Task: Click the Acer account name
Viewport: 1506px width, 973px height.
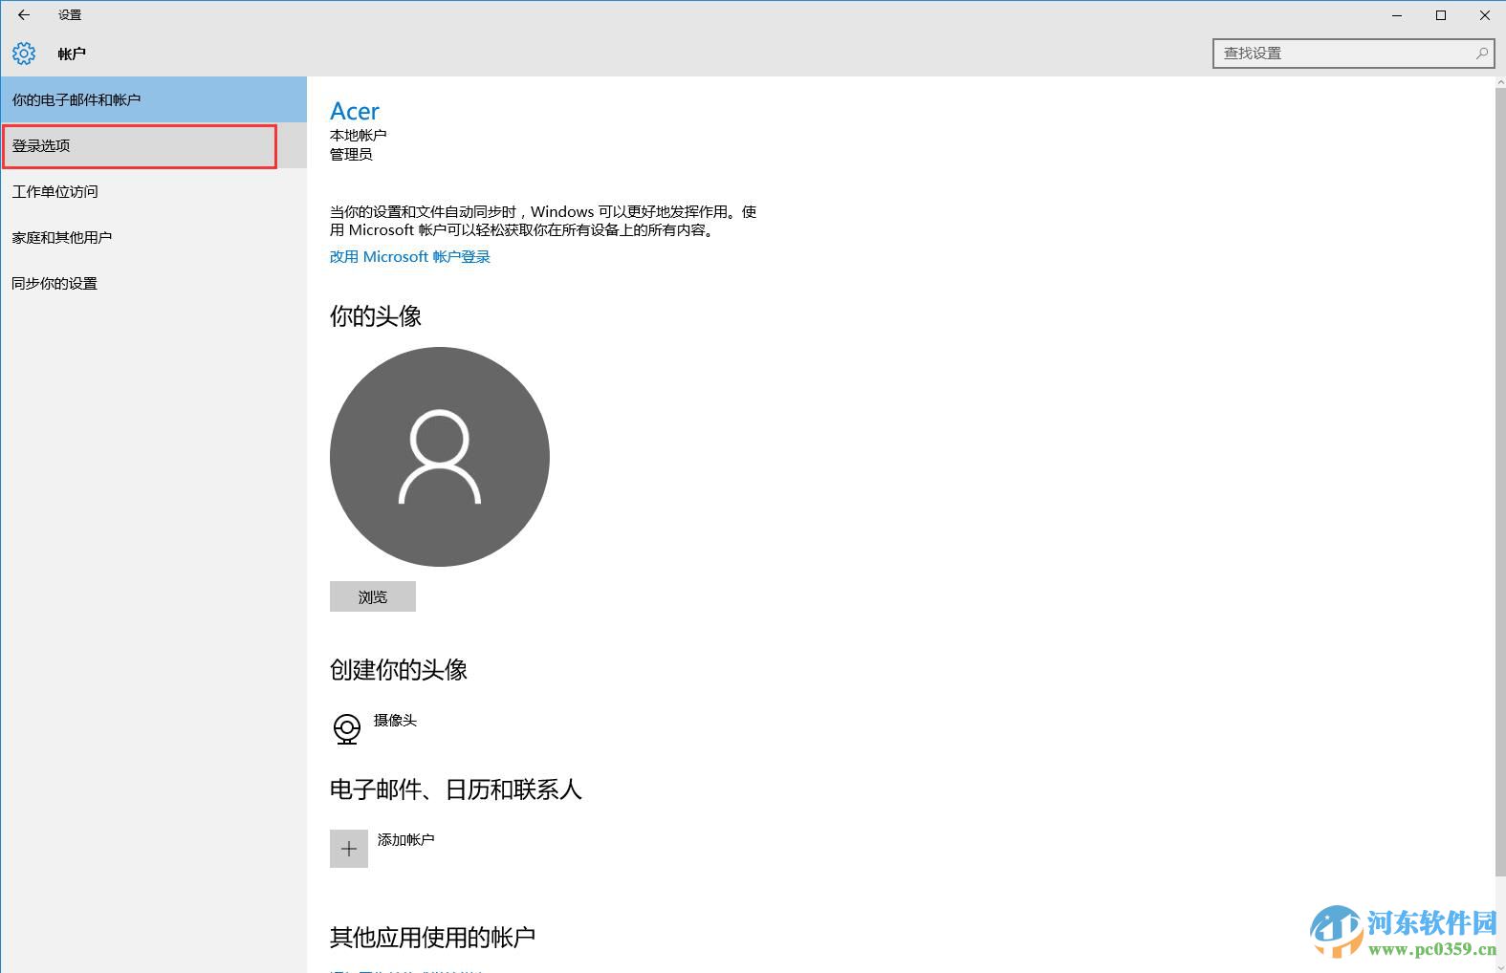Action: point(355,111)
